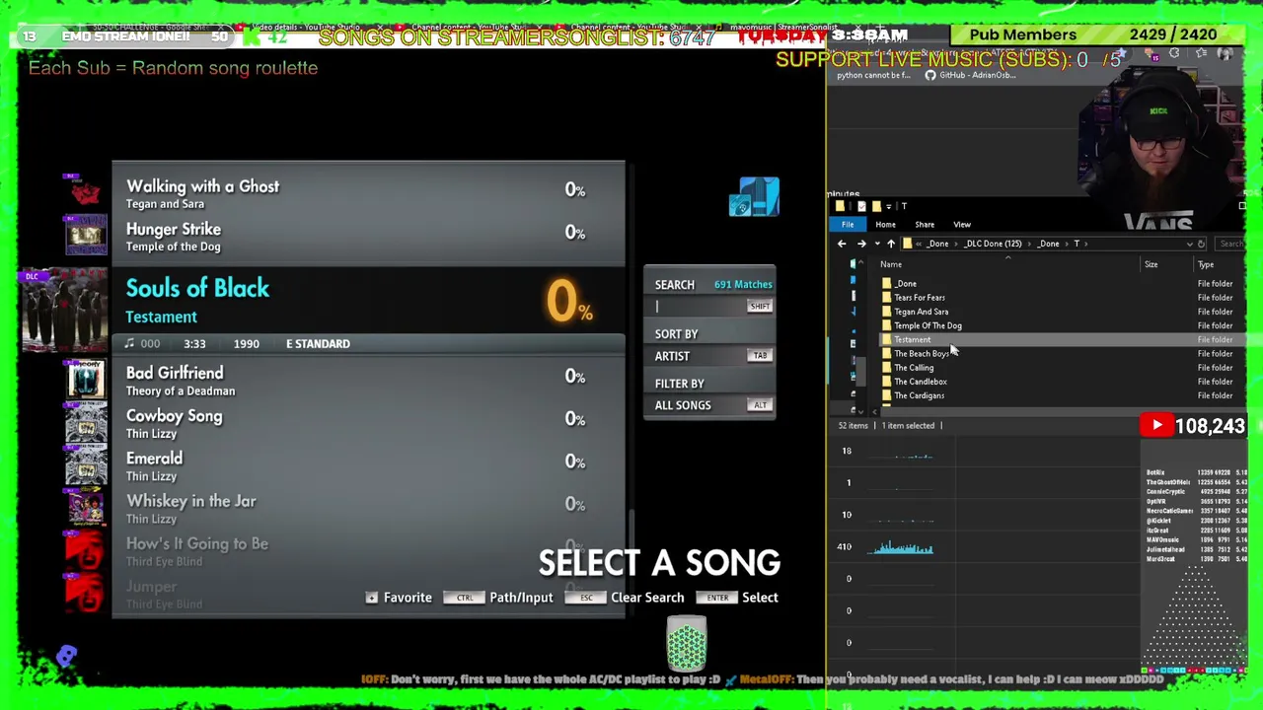Refresh the Explorer address bar
The height and width of the screenshot is (710, 1263).
[1201, 244]
